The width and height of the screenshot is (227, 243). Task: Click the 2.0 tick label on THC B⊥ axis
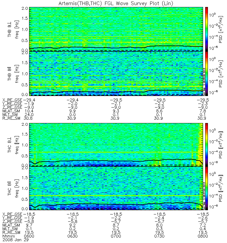click(x=25, y=125)
